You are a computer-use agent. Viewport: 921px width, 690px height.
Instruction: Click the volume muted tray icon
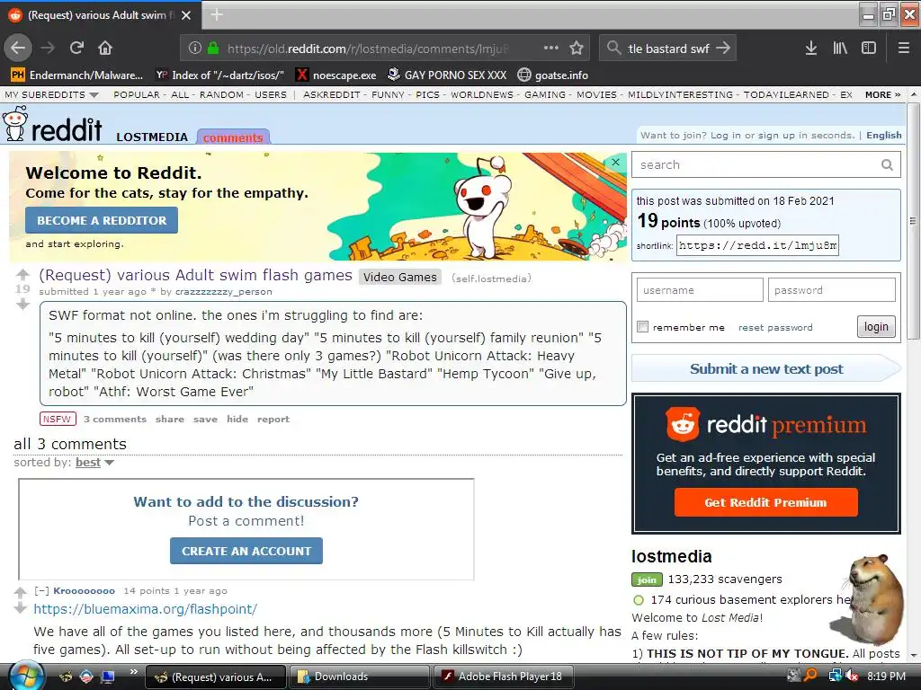853,676
